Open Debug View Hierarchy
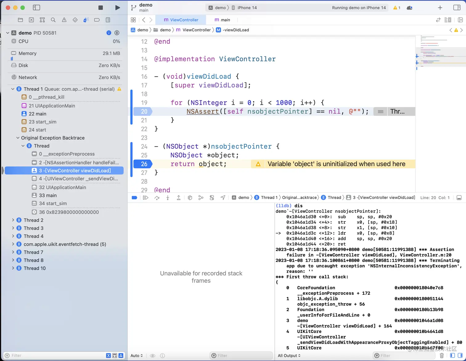 (190, 198)
